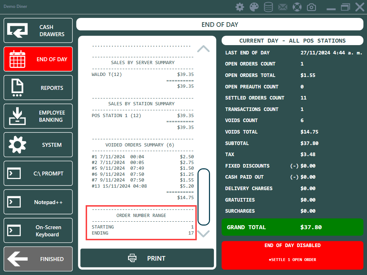Screen dimensions: 367x275
Task: Click the database icon in title bar
Action: pos(268,7)
